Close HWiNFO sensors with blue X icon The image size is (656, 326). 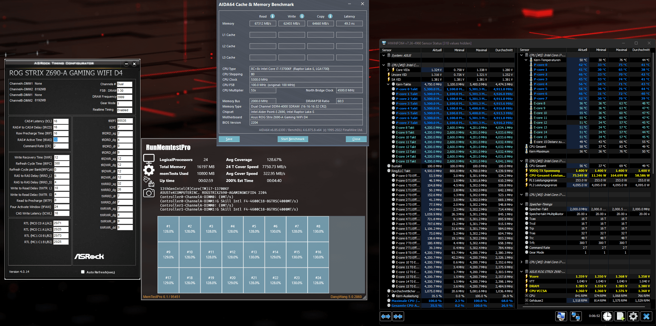pyautogui.click(x=646, y=316)
